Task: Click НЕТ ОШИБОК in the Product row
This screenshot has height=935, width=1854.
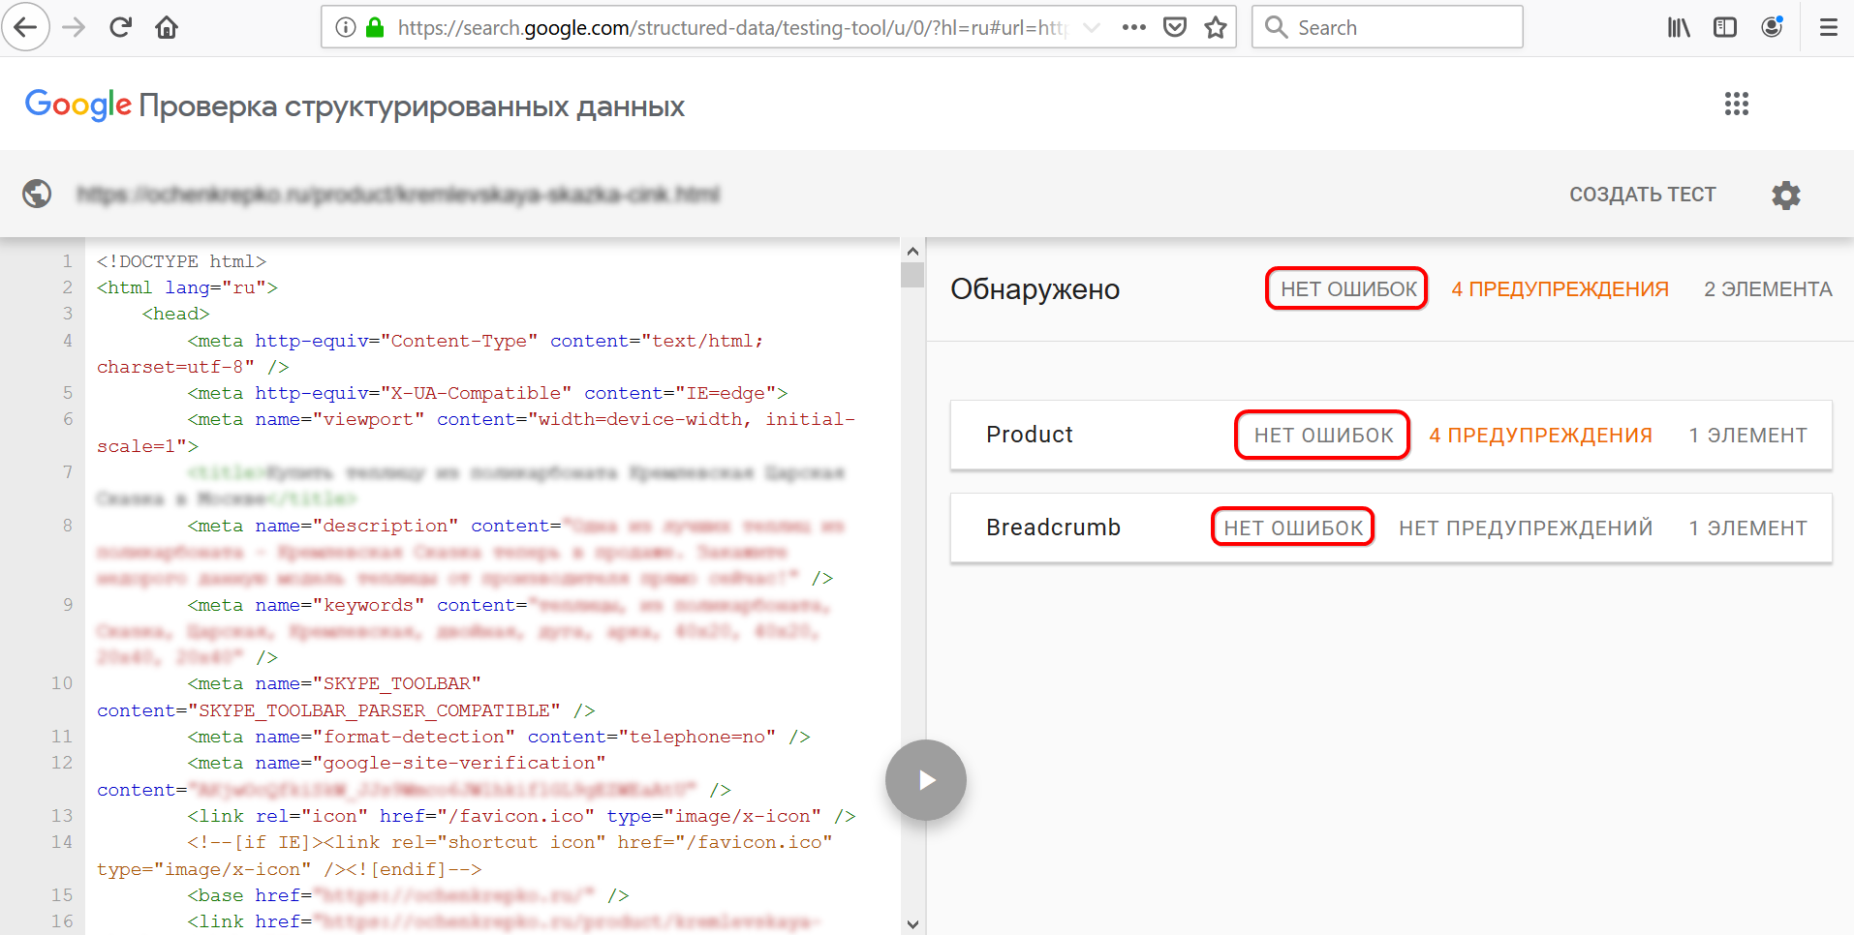Action: click(1323, 435)
